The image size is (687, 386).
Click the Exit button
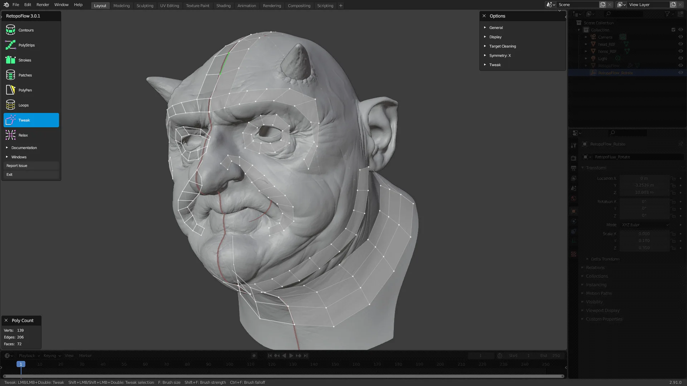[x=31, y=175]
